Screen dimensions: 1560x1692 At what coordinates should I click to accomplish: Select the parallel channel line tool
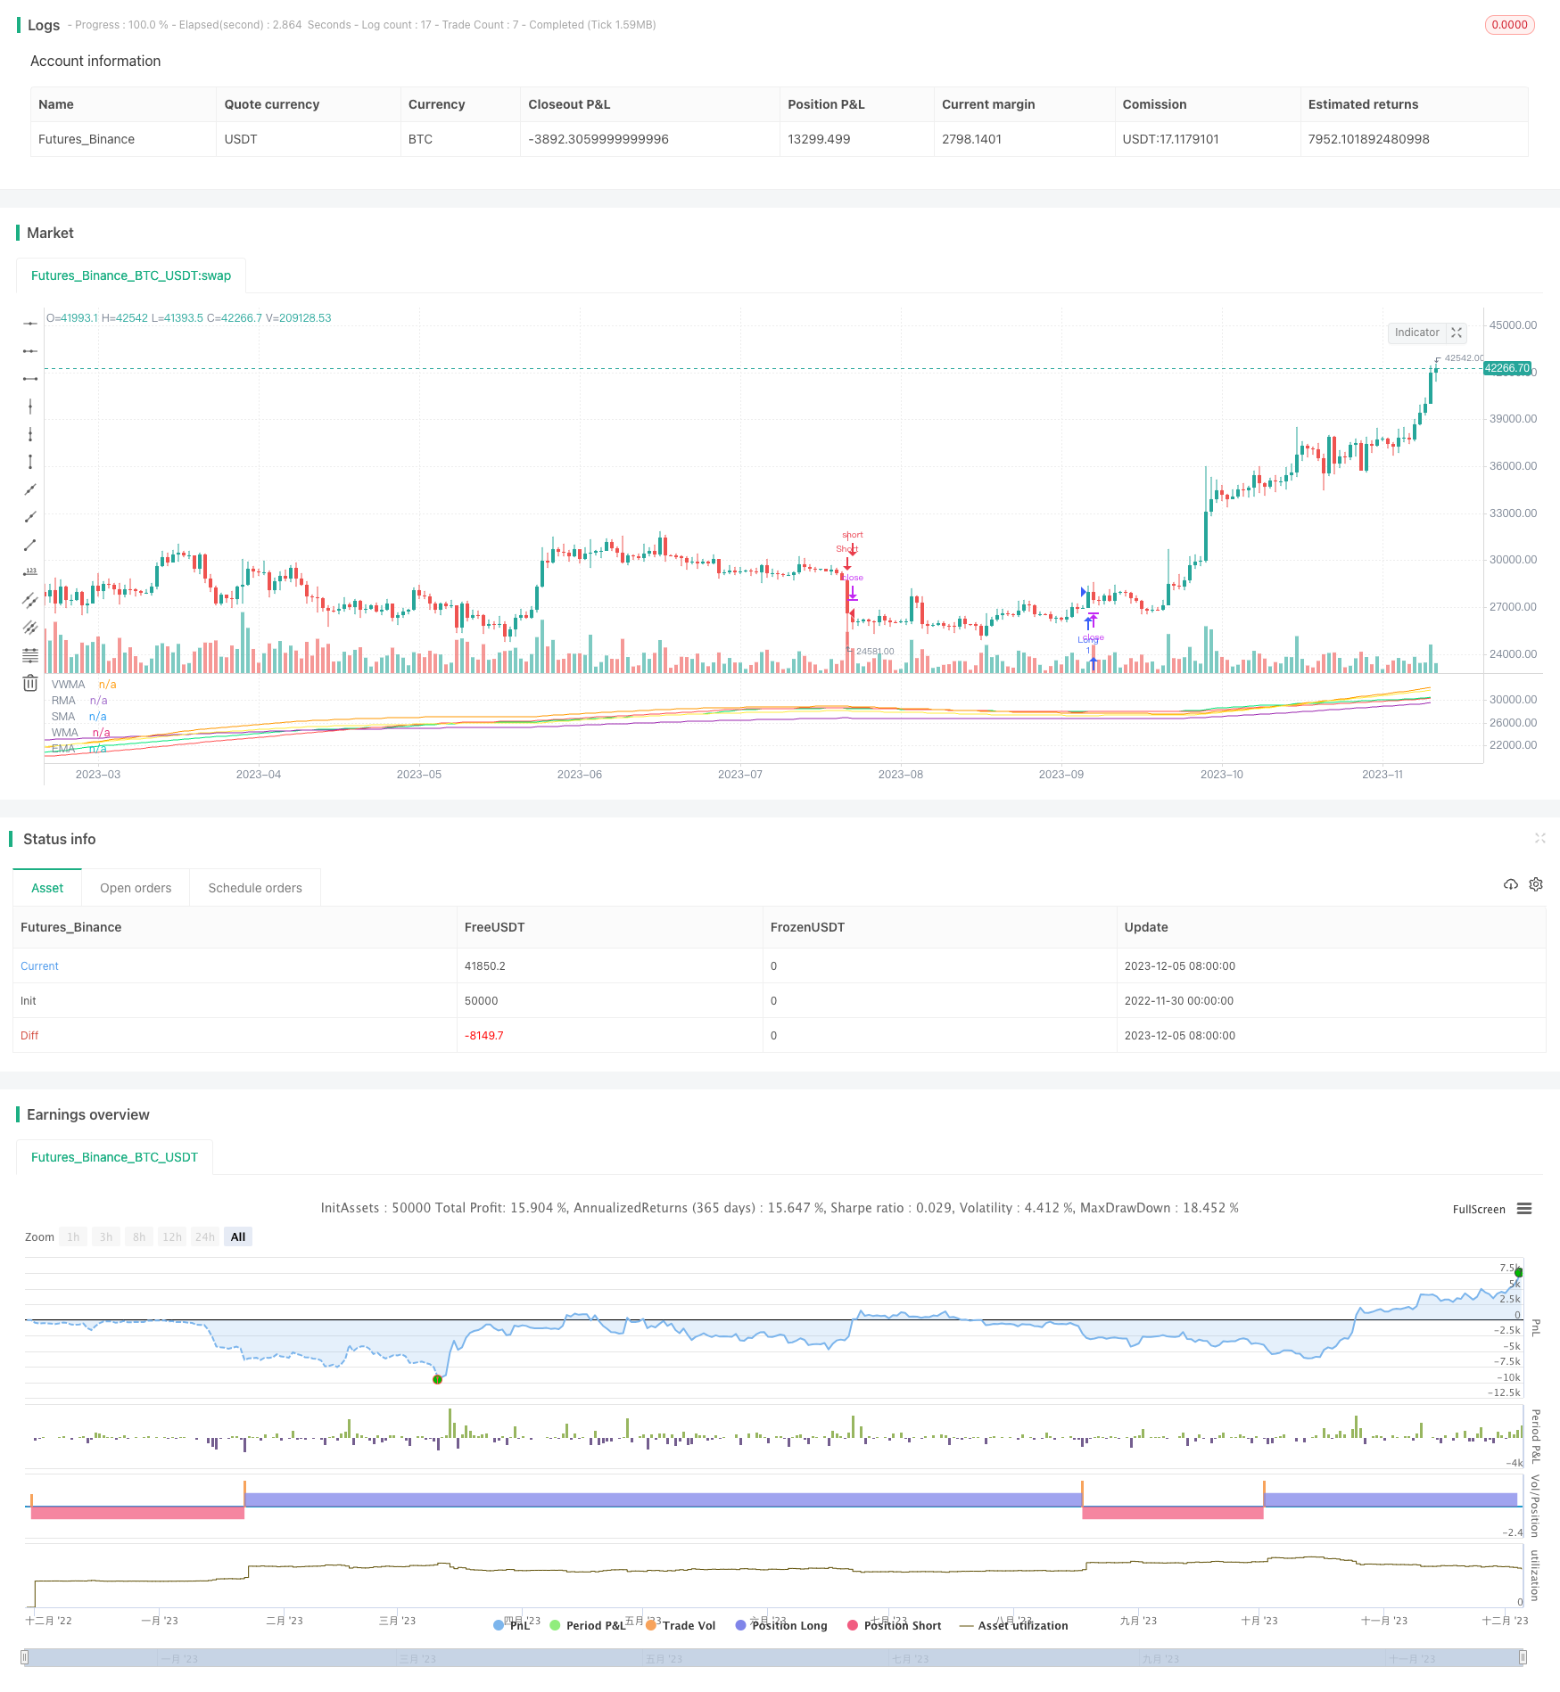point(30,600)
